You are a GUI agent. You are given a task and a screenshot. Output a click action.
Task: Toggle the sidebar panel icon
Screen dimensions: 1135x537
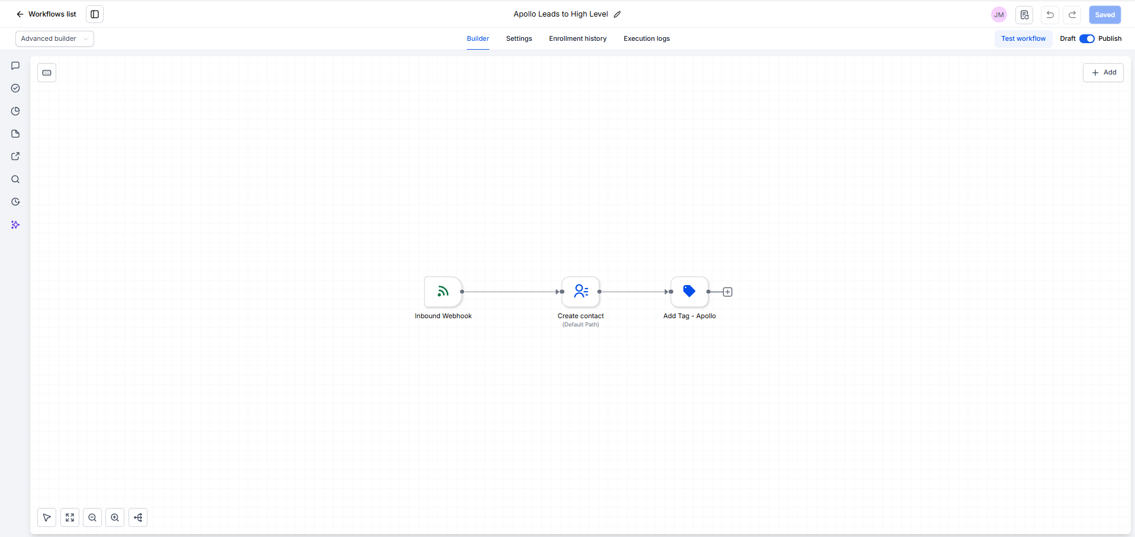point(95,14)
